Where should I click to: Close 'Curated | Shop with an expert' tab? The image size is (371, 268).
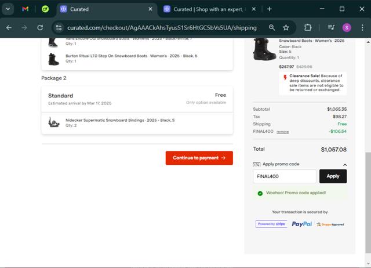click(254, 9)
